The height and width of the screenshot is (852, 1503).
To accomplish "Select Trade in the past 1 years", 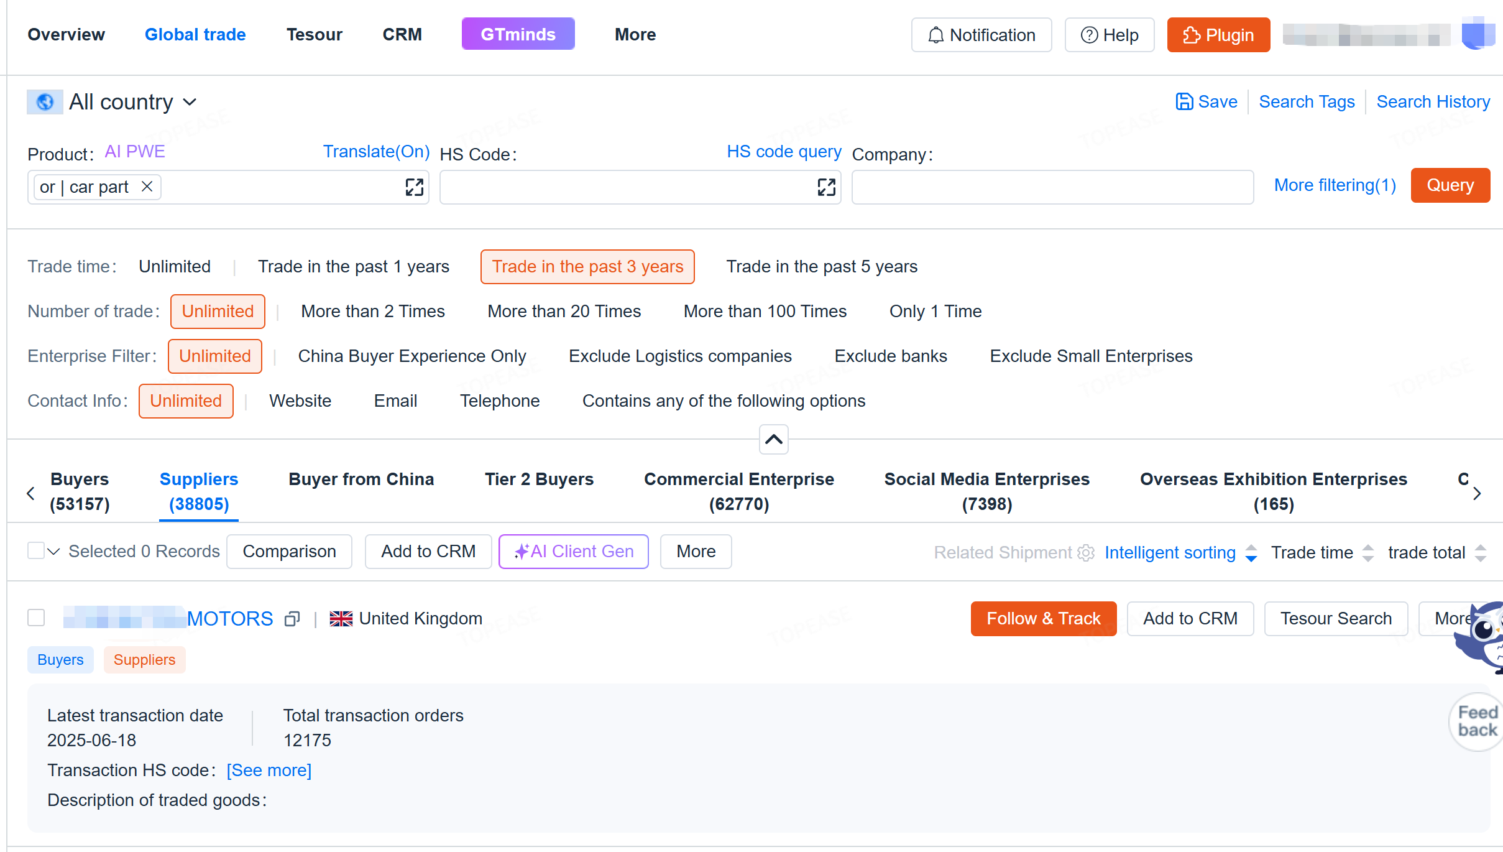I will coord(354,266).
